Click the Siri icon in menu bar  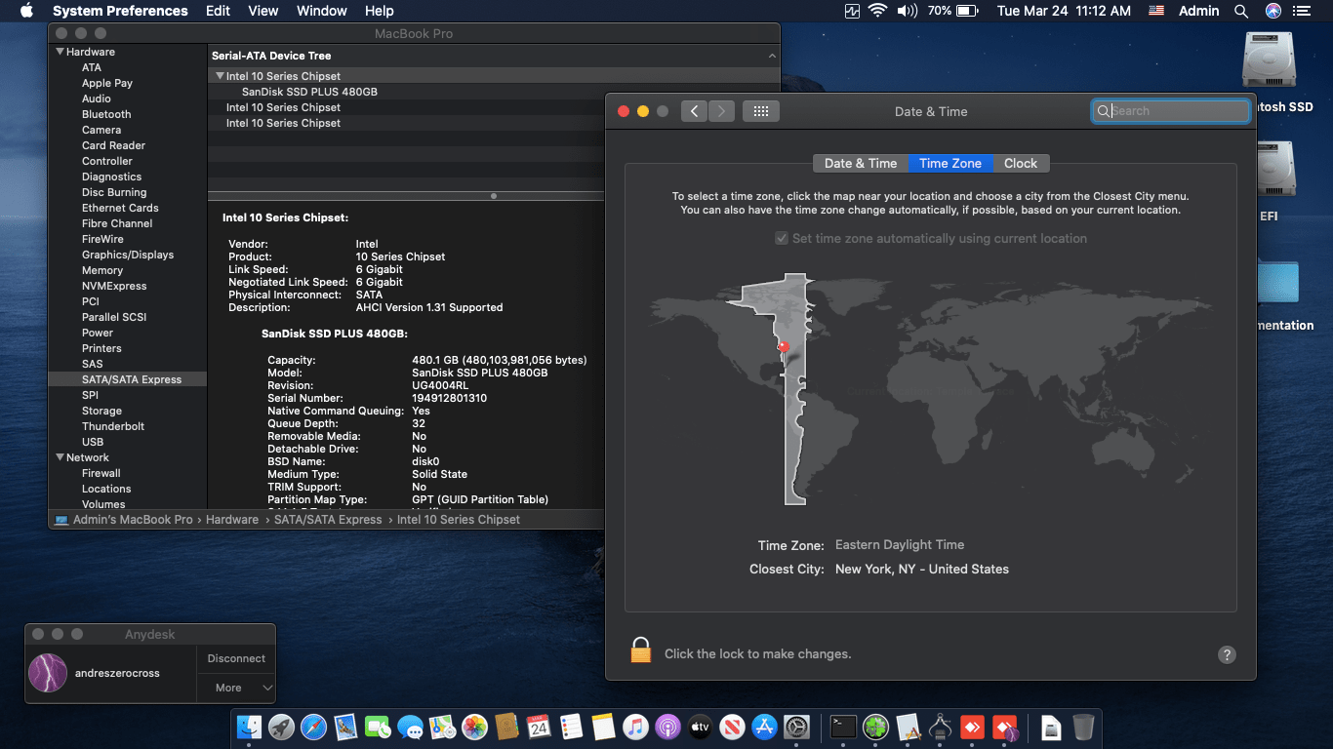coord(1272,11)
